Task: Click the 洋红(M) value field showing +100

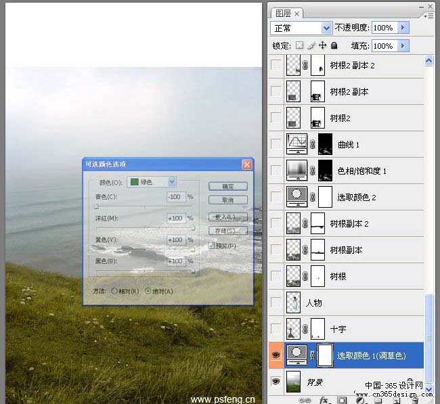Action: point(176,218)
